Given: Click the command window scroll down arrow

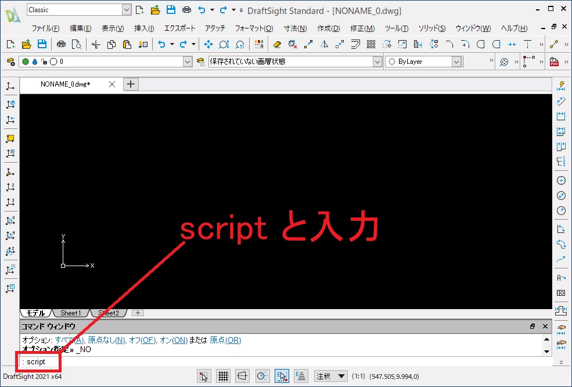Looking at the screenshot, I should tap(546, 352).
